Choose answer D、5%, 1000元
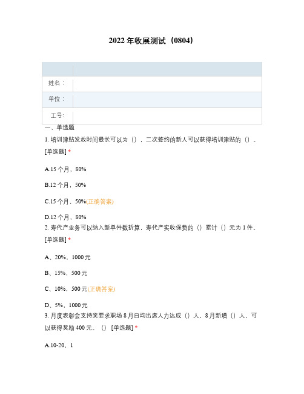304x394 pixels. tap(66, 305)
